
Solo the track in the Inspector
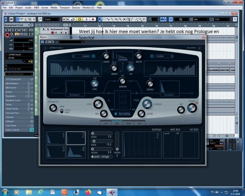(11, 30)
